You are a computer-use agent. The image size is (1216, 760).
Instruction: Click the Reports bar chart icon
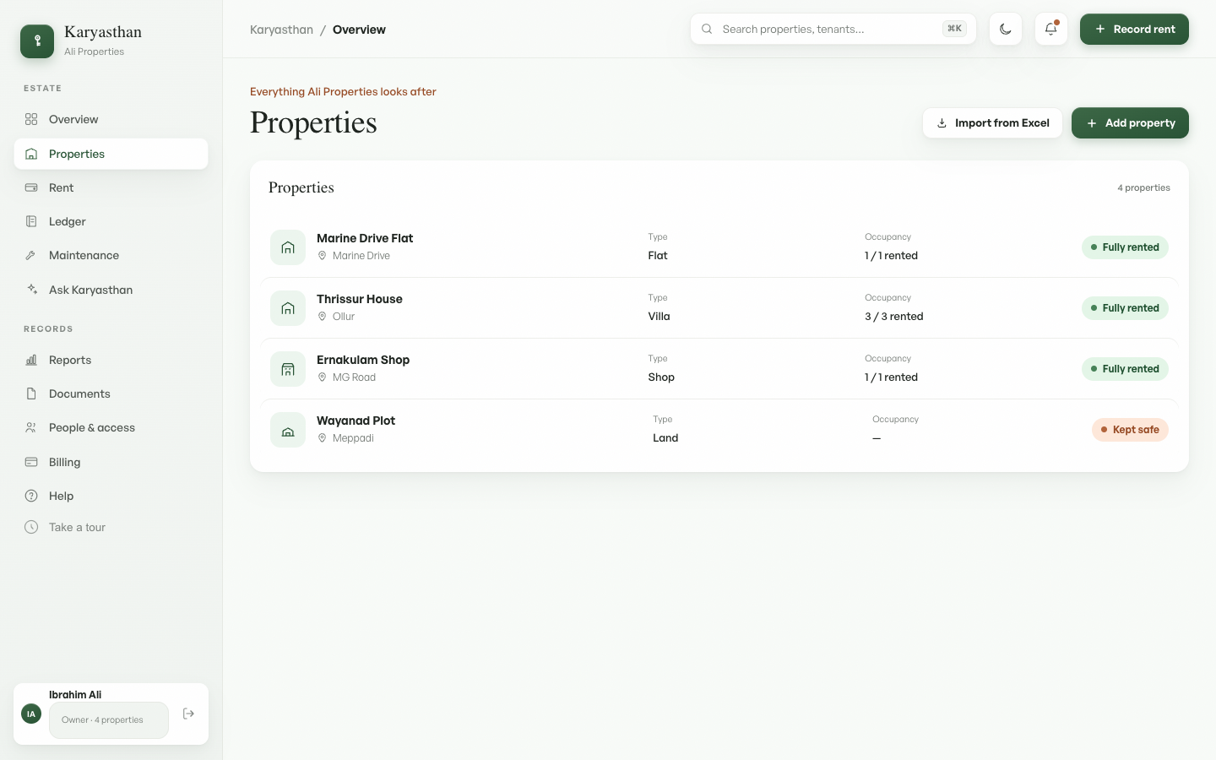[x=31, y=360]
